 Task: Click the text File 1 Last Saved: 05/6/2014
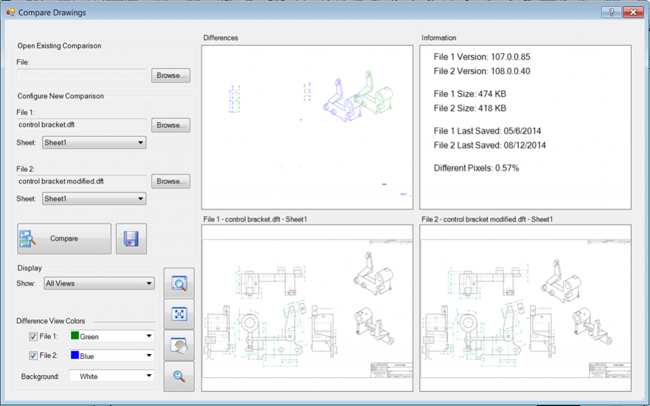[487, 131]
